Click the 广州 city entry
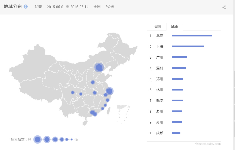This screenshot has height=150, width=235. tap(159, 57)
